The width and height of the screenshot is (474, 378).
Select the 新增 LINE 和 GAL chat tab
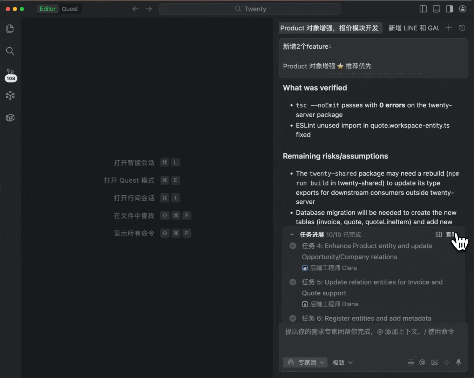click(414, 28)
